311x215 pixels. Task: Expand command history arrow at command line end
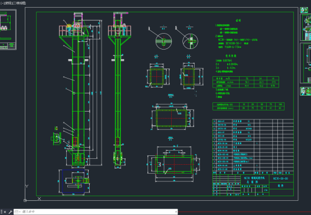tap(176, 212)
